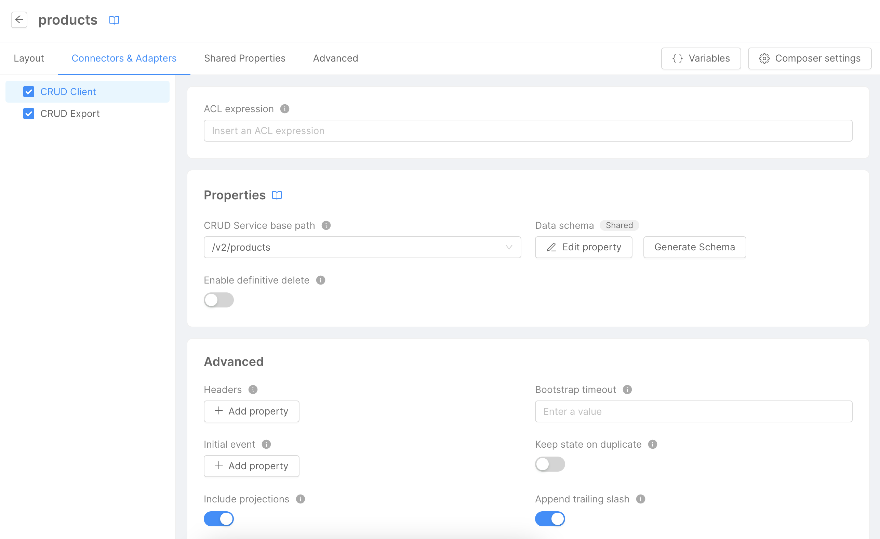This screenshot has height=539, width=880.
Task: Open the CRUD Service base path dropdown
Action: [x=508, y=247]
